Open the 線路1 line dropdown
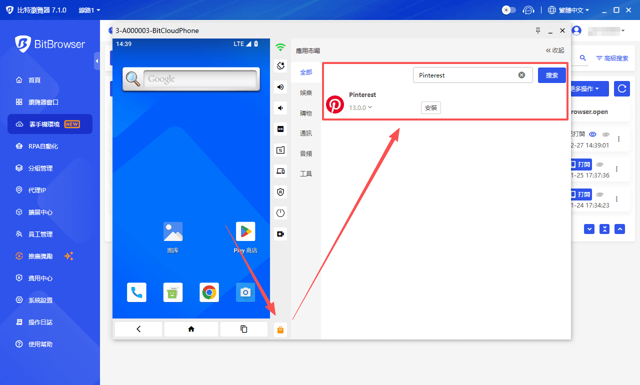640x385 pixels. click(x=89, y=10)
